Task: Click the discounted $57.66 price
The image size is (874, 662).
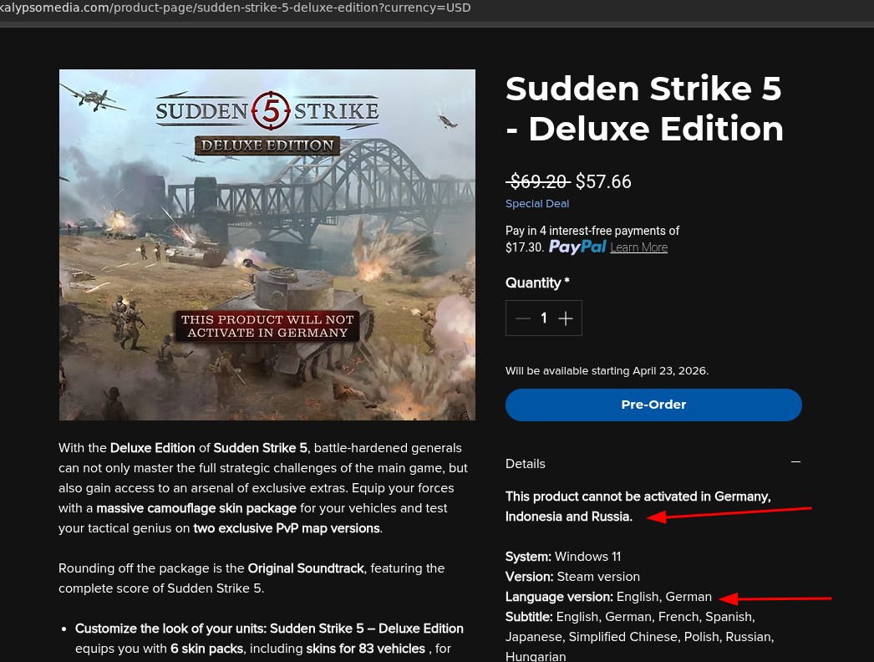Action: click(603, 181)
